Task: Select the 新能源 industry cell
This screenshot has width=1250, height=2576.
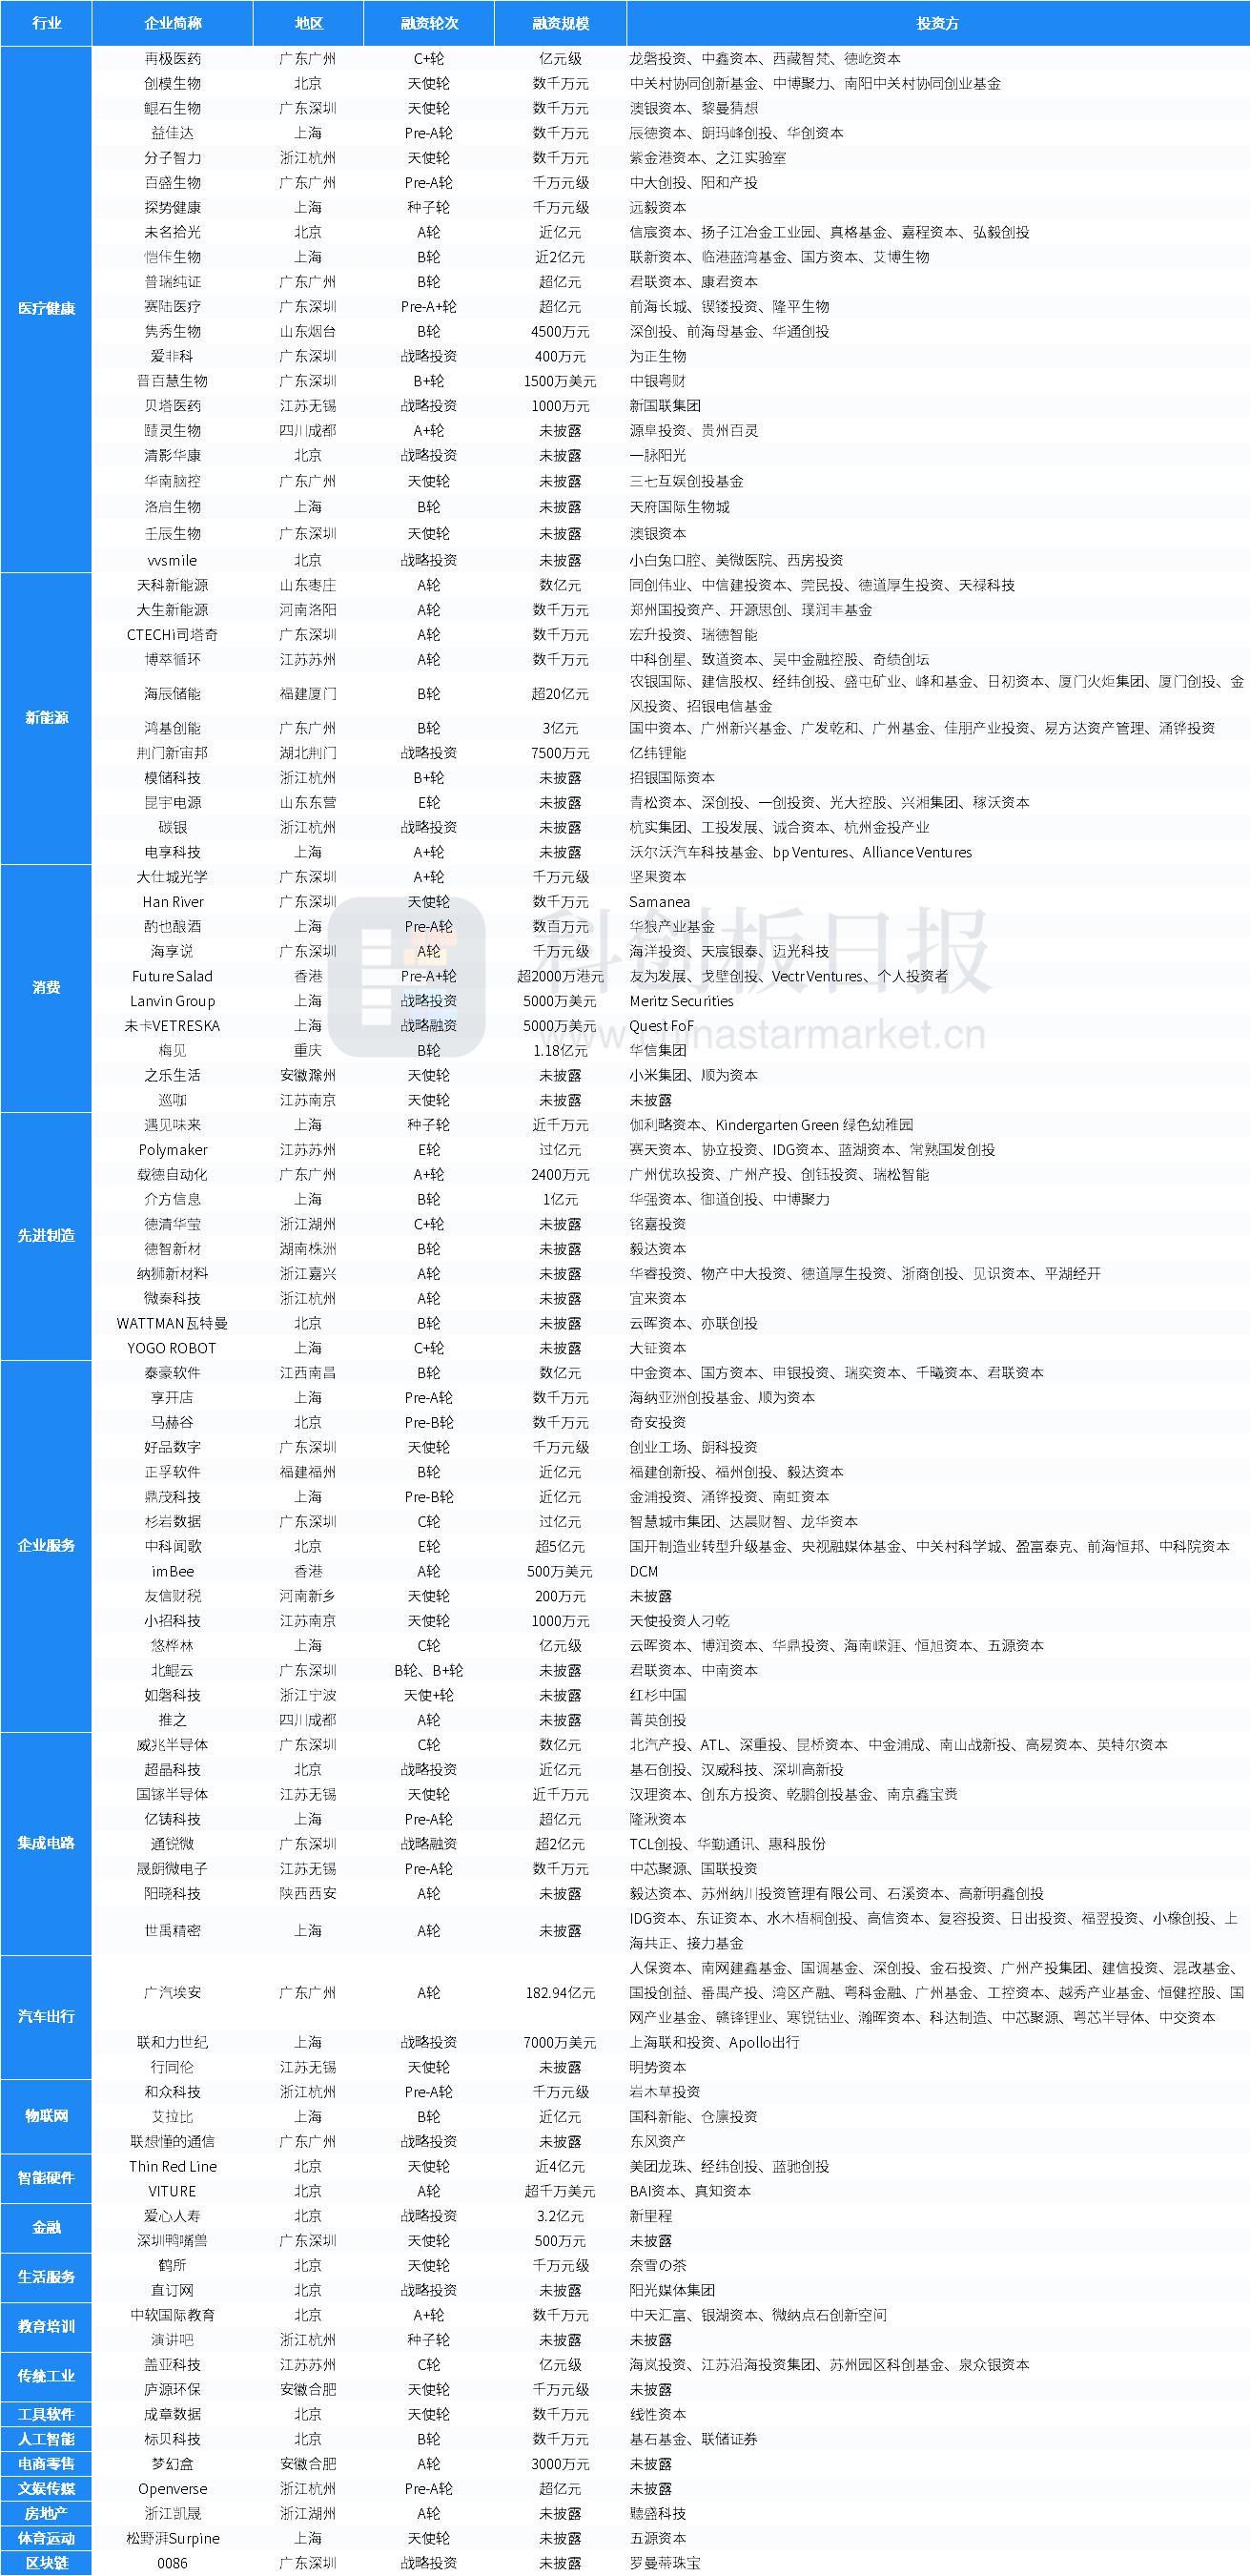Action: click(46, 718)
